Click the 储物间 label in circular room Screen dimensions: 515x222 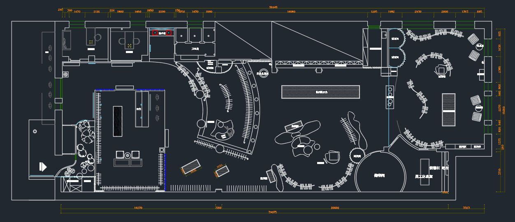[x=379, y=176]
